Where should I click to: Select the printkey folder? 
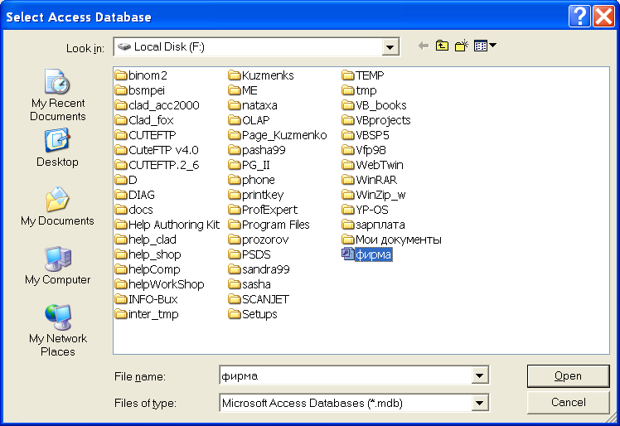256,195
